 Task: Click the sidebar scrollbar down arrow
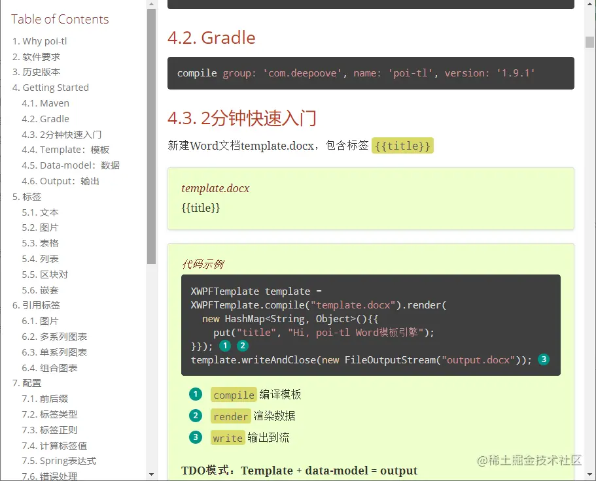point(151,474)
